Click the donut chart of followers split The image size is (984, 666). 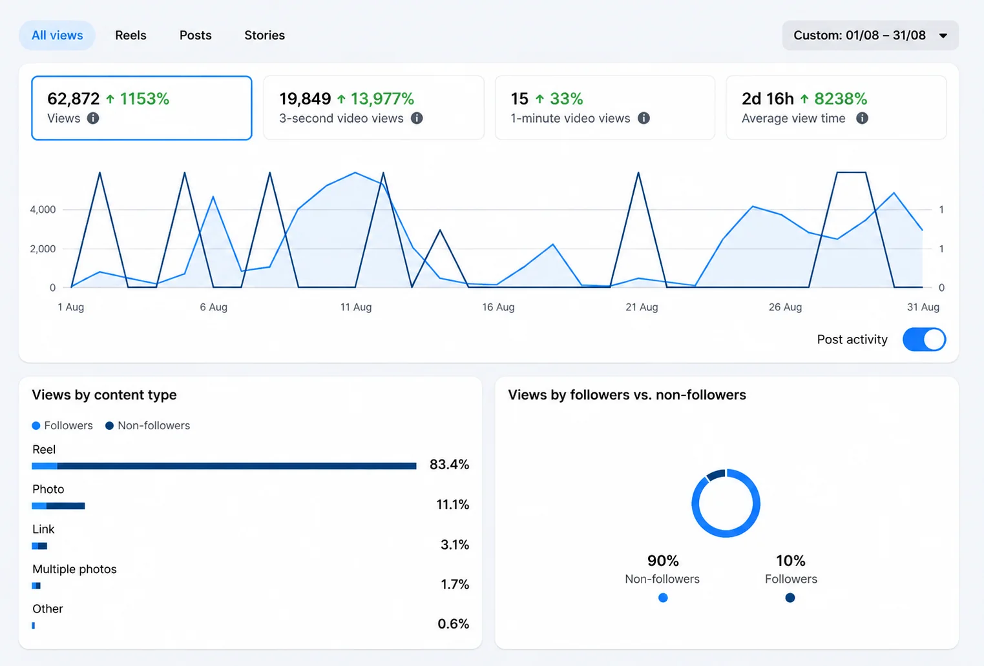click(x=726, y=503)
